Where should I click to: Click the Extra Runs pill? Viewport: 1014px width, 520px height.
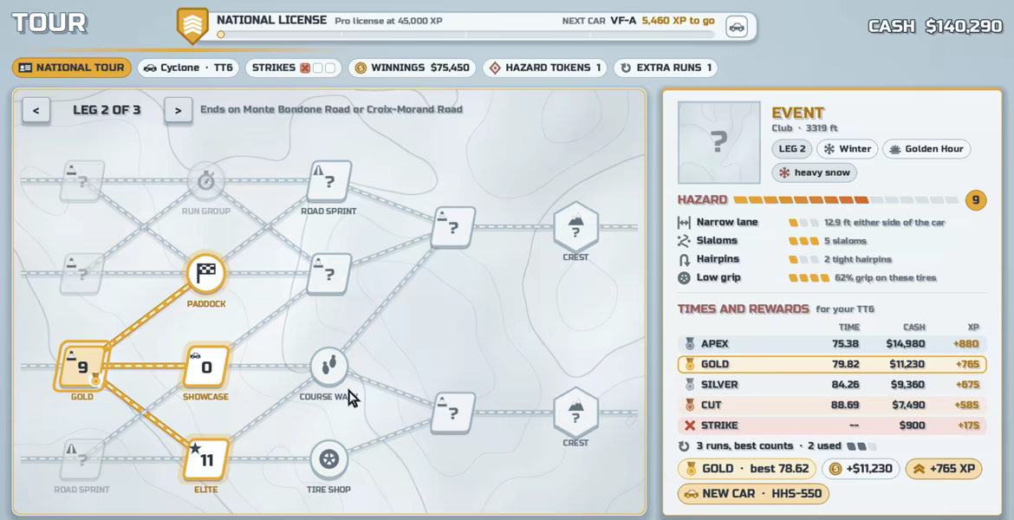pos(666,68)
